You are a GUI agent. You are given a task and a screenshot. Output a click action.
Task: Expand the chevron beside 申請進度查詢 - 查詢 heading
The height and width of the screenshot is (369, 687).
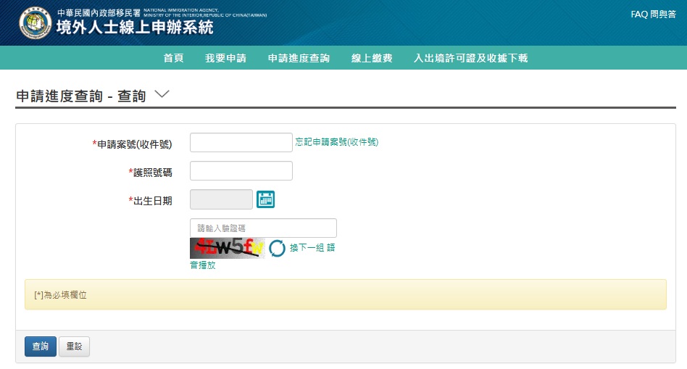pos(162,95)
